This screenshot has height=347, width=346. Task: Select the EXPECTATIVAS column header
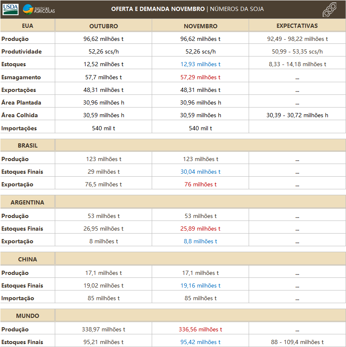click(297, 26)
